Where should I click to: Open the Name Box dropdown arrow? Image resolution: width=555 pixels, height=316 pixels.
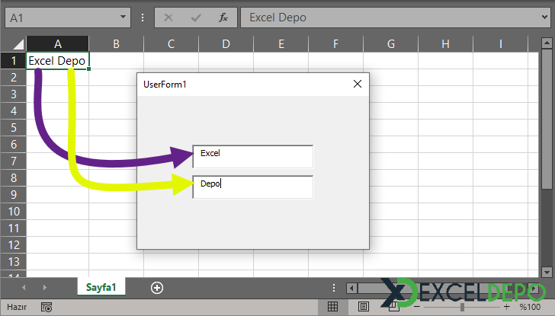click(x=123, y=17)
